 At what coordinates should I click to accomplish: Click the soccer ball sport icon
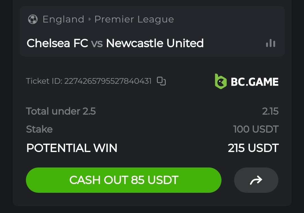33,19
